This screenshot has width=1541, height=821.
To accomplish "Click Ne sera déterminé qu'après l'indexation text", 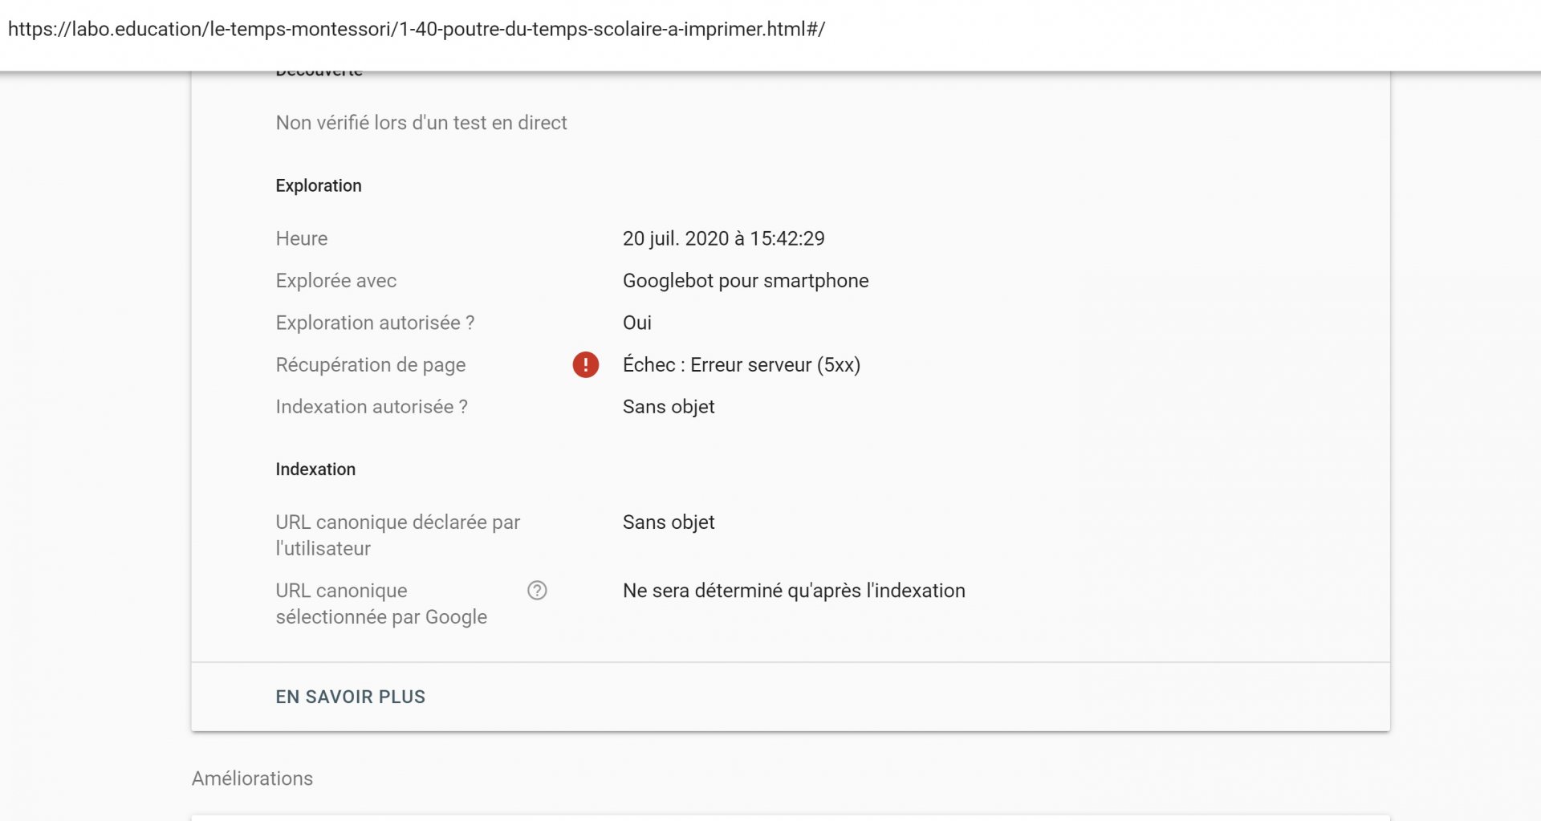I will click(x=794, y=591).
